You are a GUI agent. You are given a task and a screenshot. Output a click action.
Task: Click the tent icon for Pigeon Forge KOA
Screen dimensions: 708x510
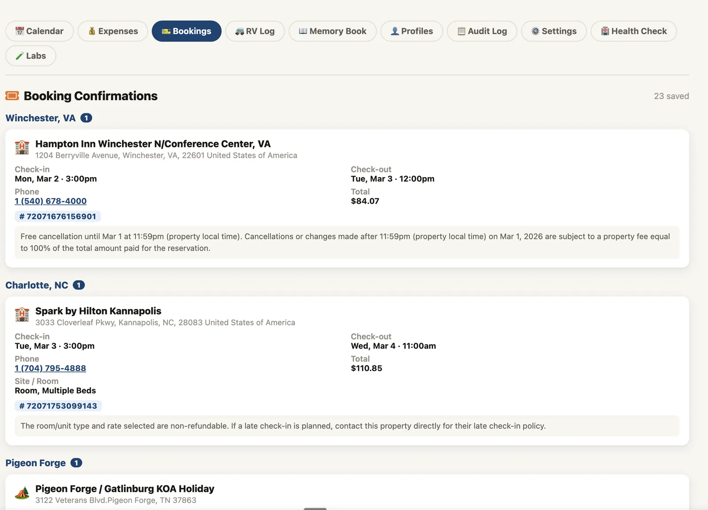pyautogui.click(x=22, y=492)
